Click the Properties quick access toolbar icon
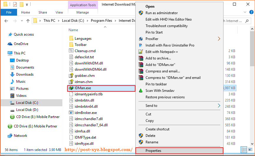Screen dimensions: 255x156 (15, 4)
